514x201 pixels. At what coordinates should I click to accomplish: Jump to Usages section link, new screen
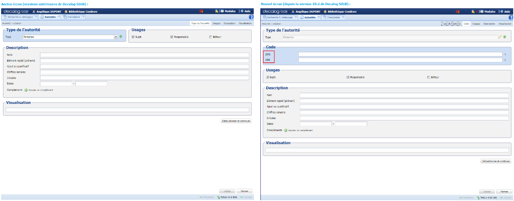click(476, 24)
